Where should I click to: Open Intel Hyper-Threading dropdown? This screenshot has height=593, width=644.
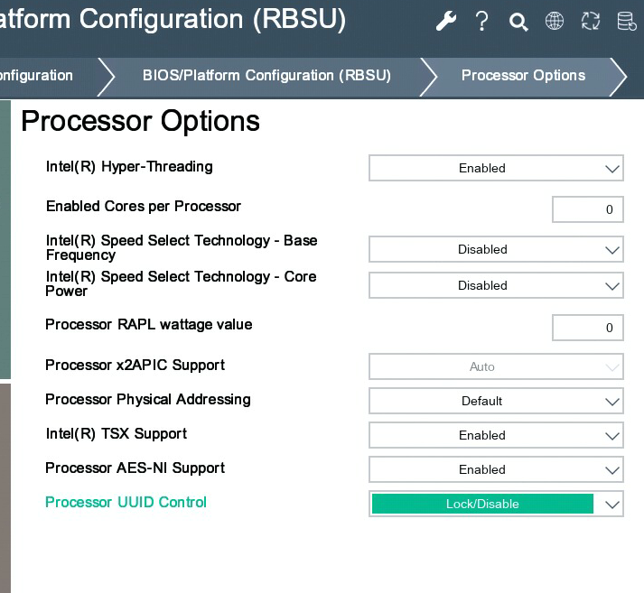point(496,168)
